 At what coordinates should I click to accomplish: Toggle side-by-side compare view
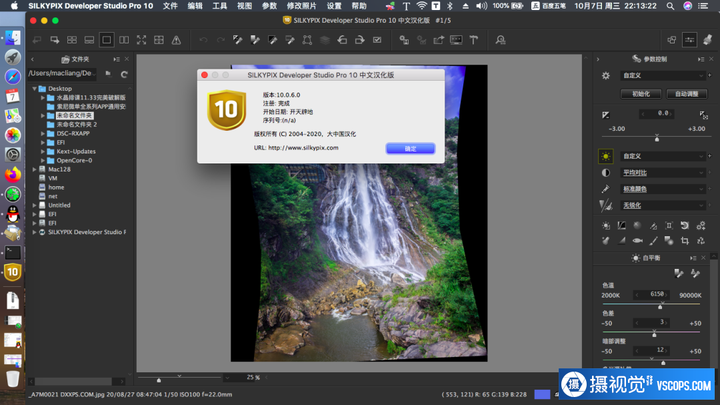pyautogui.click(x=124, y=40)
